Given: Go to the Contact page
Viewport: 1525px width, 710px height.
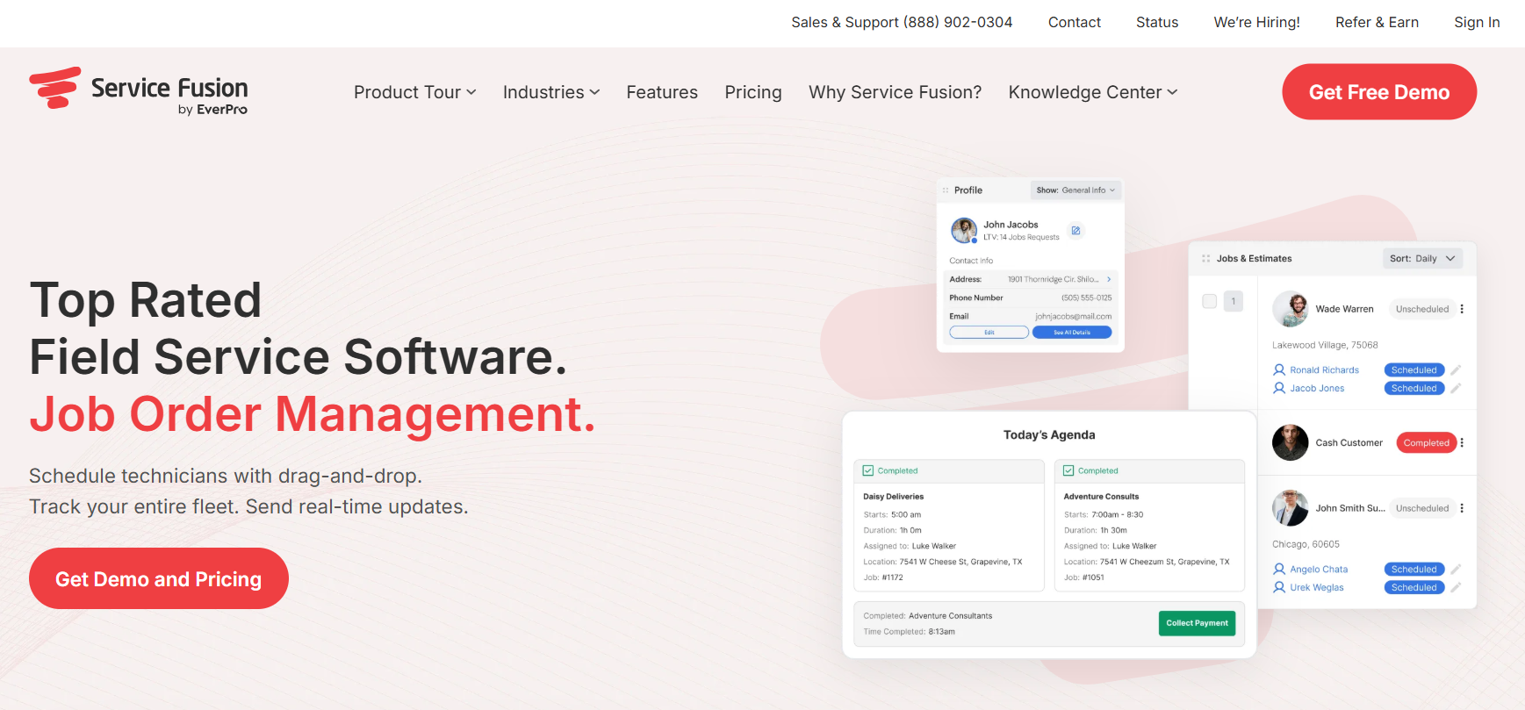Looking at the screenshot, I should point(1075,22).
